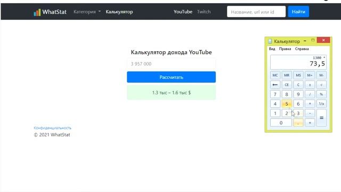Click the 1 key in Calculator
The height and width of the screenshot is (192, 341).
(x=275, y=113)
